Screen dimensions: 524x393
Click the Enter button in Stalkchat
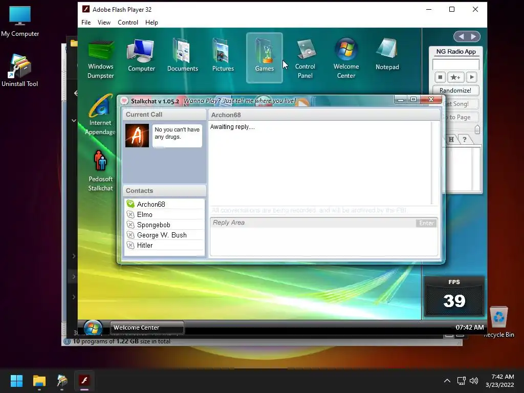426,223
